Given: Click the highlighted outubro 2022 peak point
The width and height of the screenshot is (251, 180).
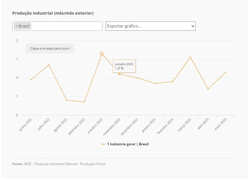Looking at the screenshot, I should (102, 54).
